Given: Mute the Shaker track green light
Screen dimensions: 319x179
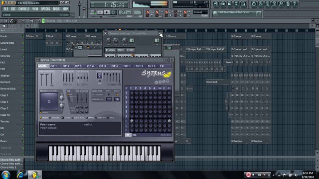Looking at the screenshot, I should 23,76.
